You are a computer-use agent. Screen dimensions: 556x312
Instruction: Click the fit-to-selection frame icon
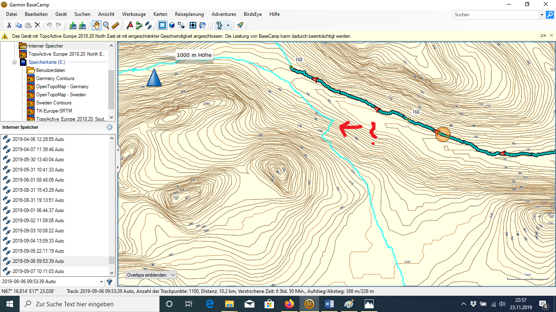(x=193, y=25)
